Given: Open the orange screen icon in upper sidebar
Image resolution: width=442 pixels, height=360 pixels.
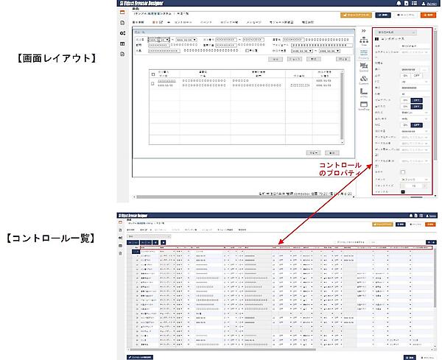Looking at the screenshot, I should [x=122, y=13].
